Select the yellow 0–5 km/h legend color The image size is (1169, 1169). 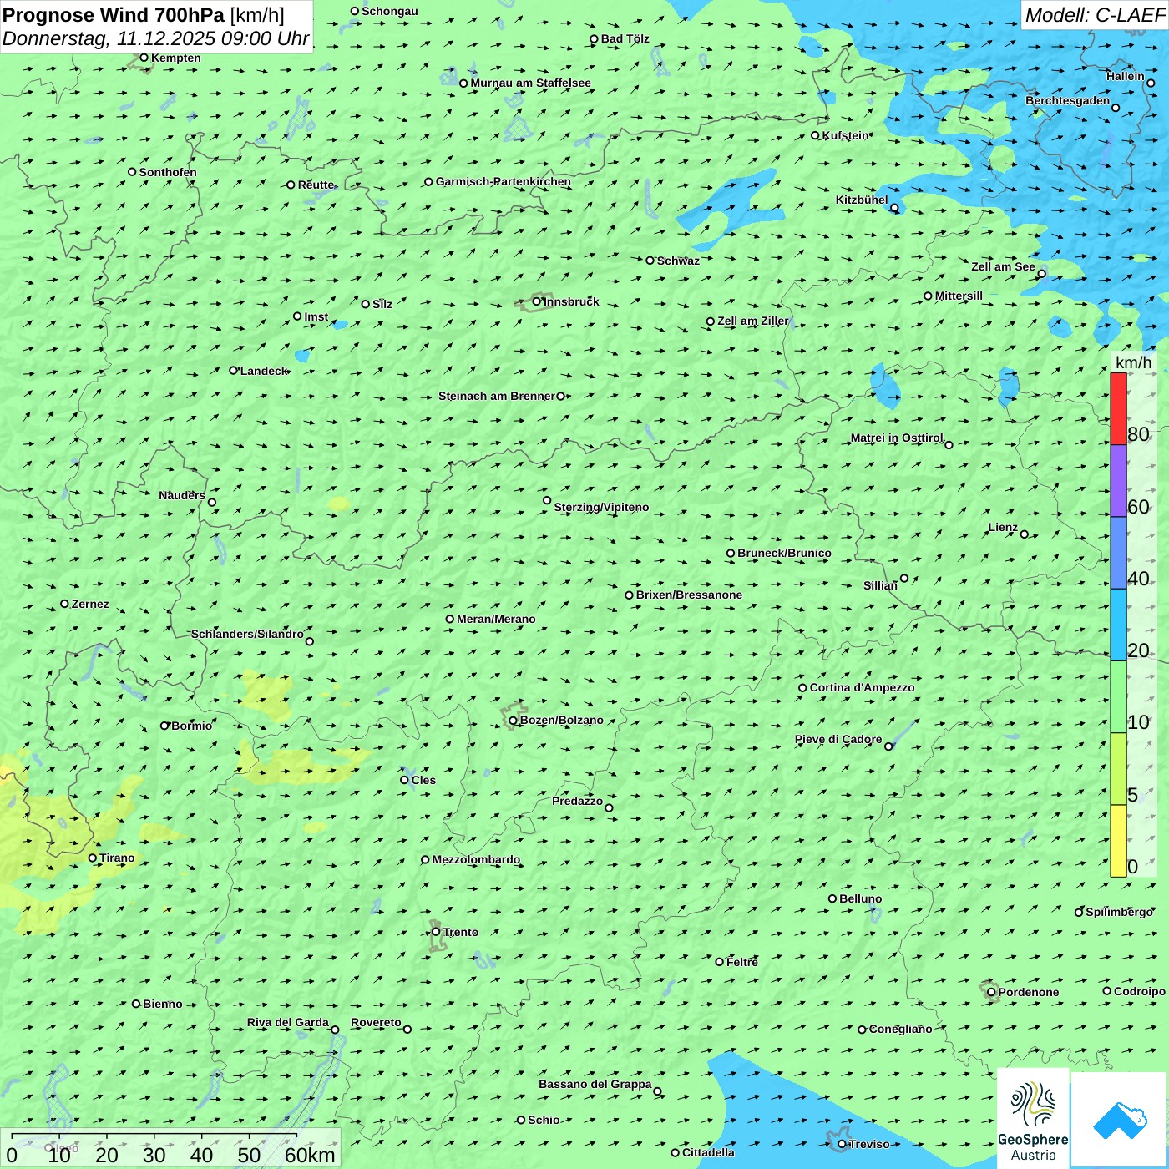1118,841
